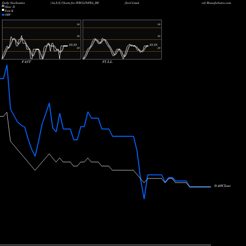Click the 80 level label in FAST chart
246x246 pixels.
78,24
